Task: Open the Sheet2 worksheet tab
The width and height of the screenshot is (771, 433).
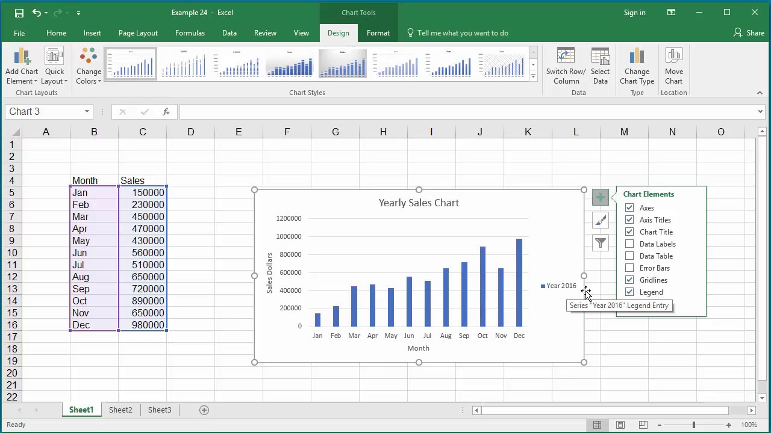Action: pos(120,410)
